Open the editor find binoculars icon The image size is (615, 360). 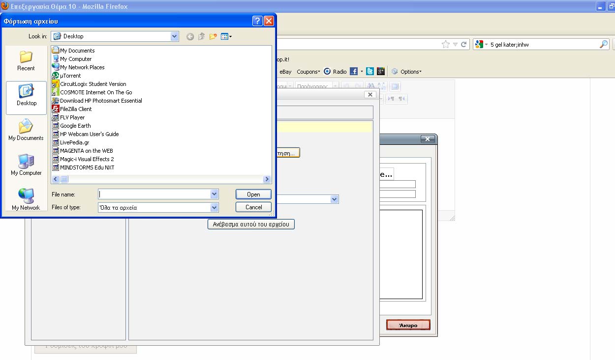371,86
